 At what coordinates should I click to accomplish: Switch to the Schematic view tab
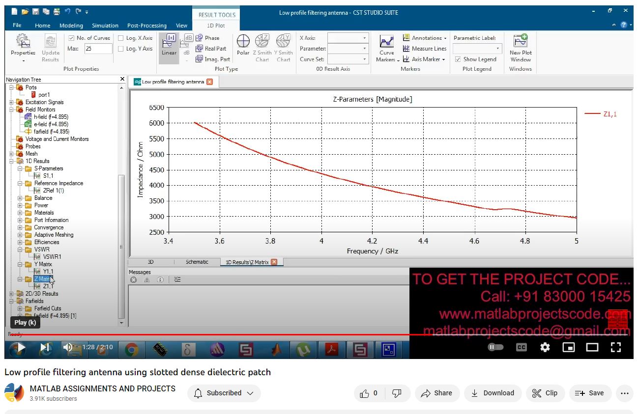click(x=197, y=262)
